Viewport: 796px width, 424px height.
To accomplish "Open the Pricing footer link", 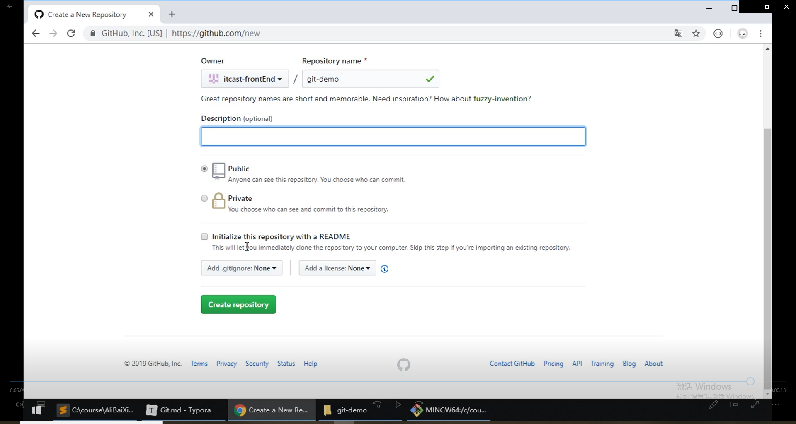I will point(553,364).
